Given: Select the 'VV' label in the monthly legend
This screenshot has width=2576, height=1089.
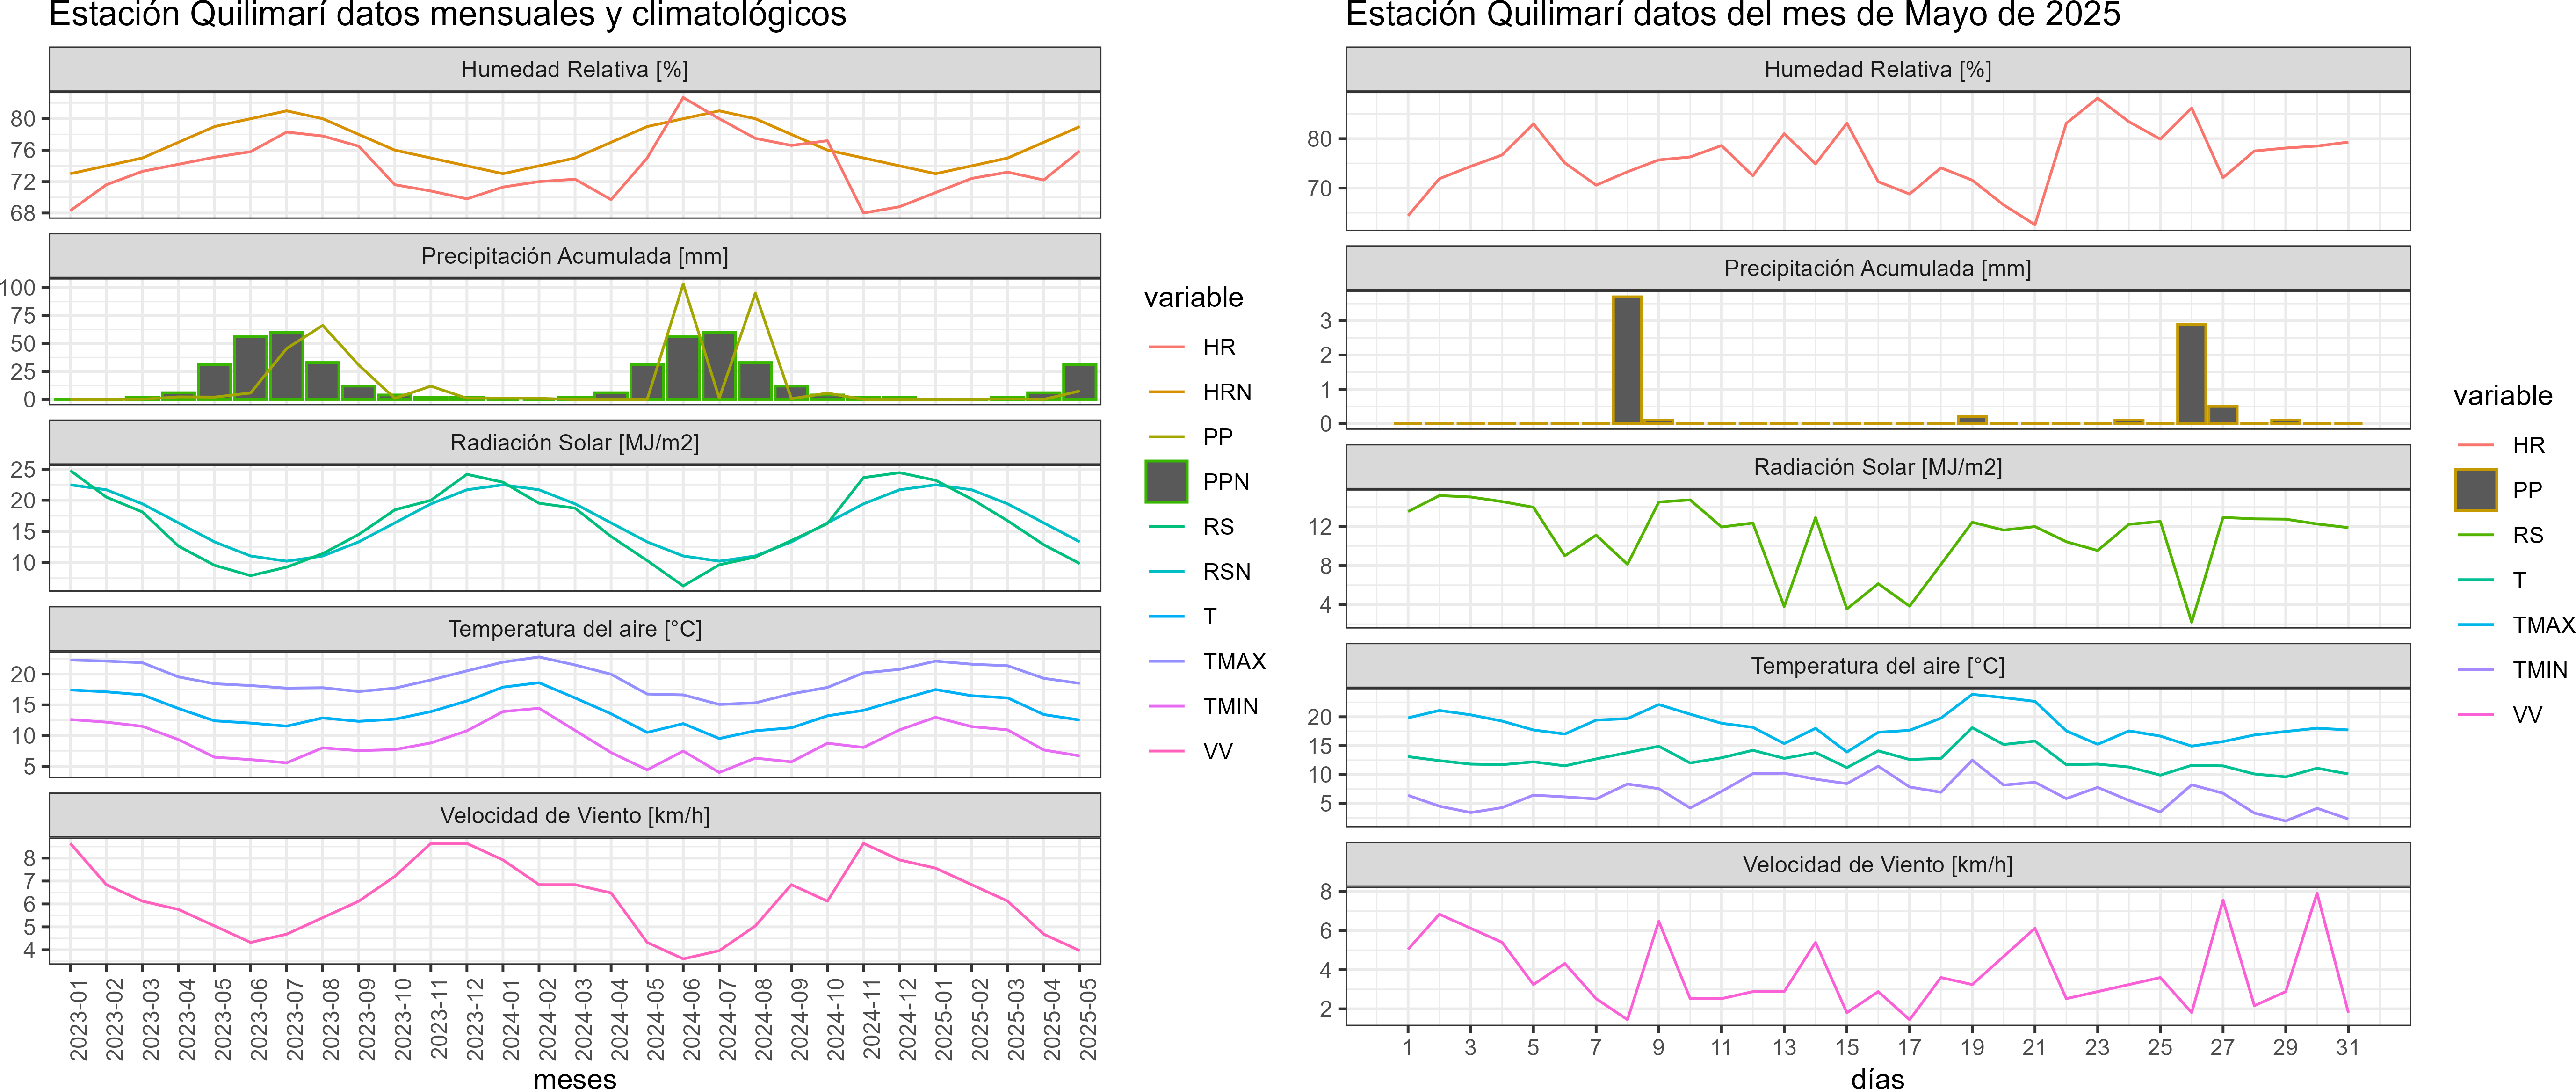Looking at the screenshot, I should pyautogui.click(x=1217, y=752).
